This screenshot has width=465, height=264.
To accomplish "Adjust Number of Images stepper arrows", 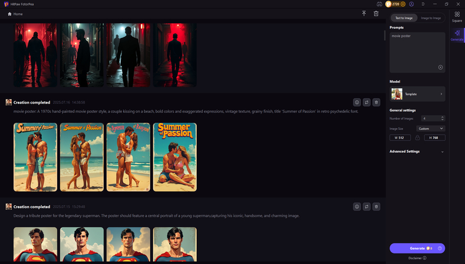I will (442, 118).
